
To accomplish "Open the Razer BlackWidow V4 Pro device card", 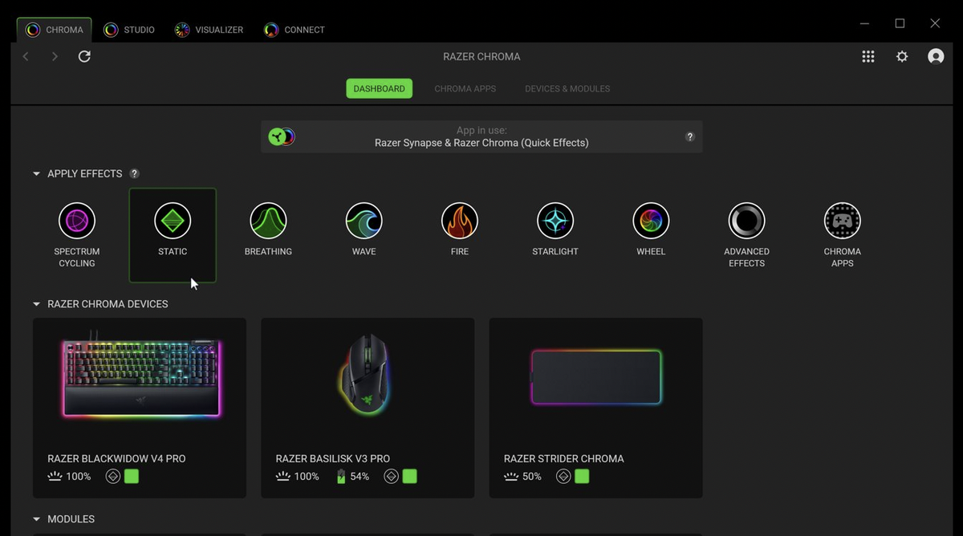I will click(x=139, y=377).
